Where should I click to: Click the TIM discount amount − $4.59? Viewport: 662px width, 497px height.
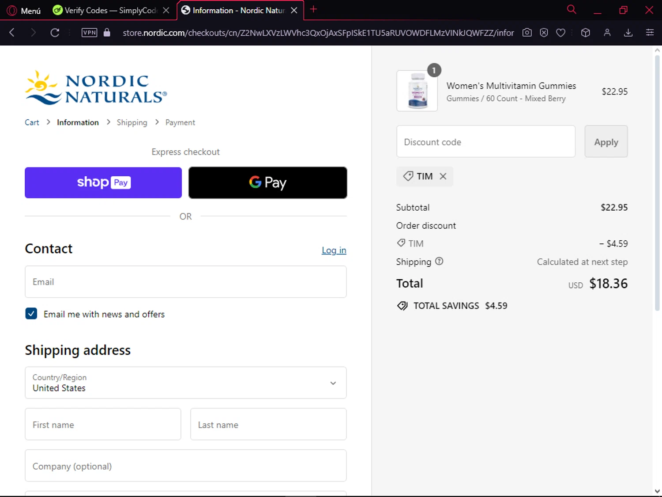click(x=613, y=243)
